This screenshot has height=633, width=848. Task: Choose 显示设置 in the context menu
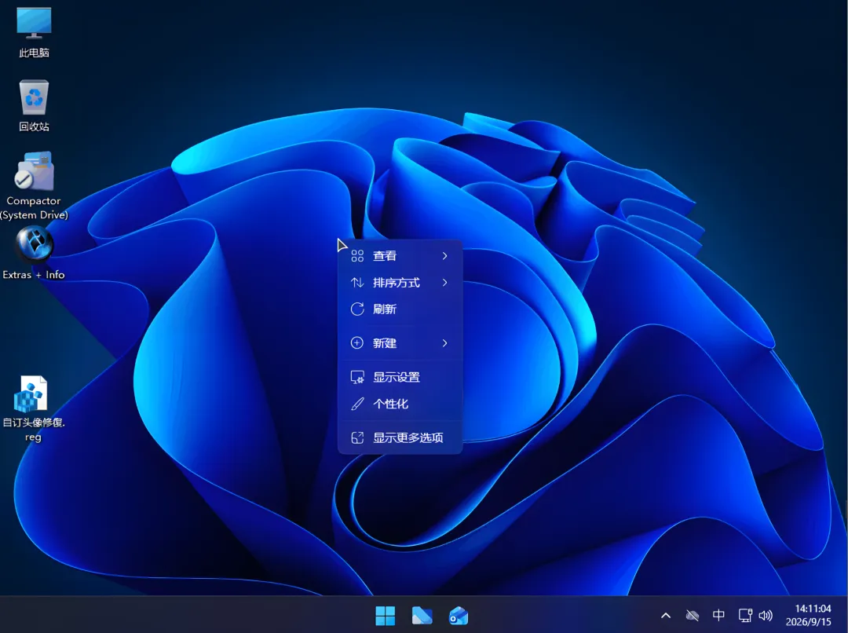tap(400, 377)
